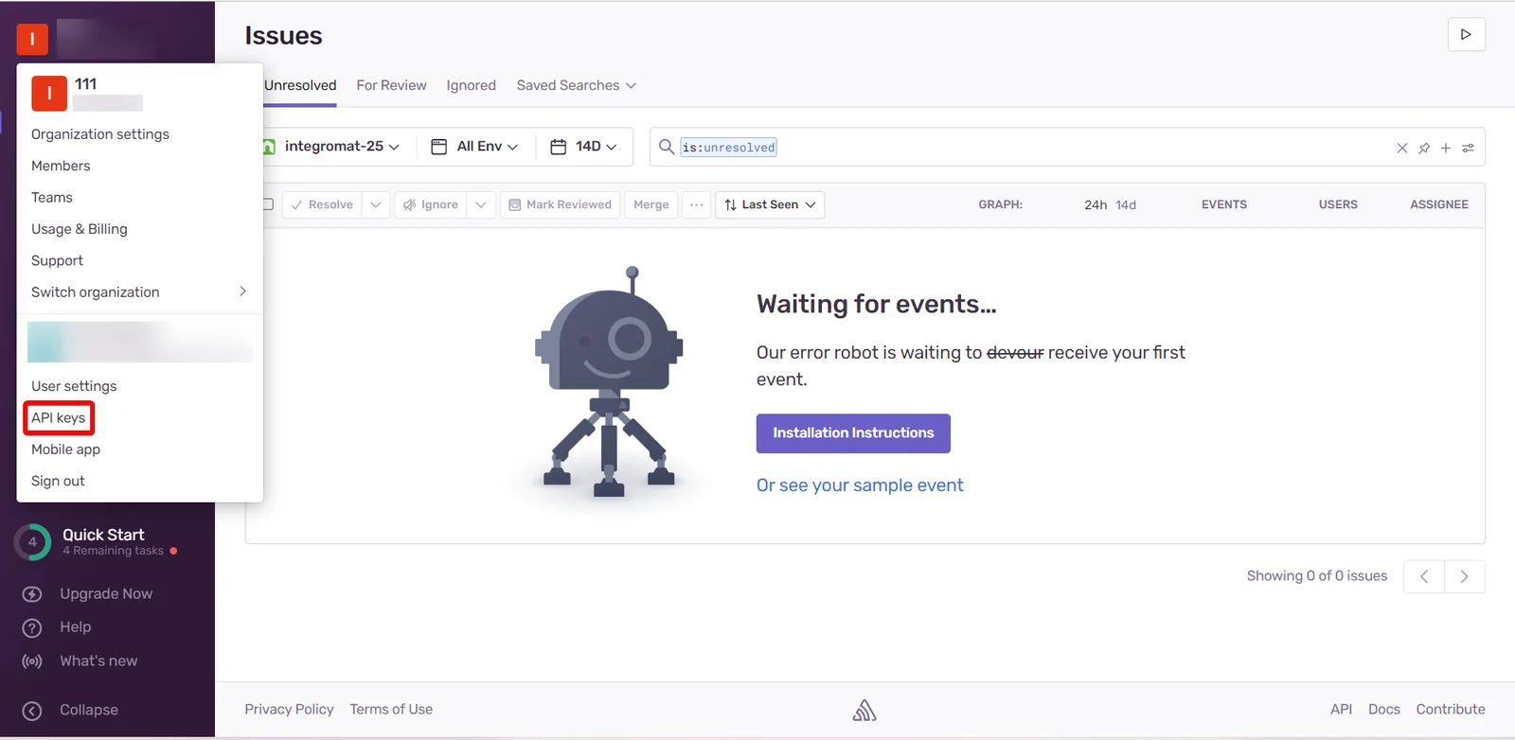Click the Help question mark icon
Viewport: 1515px width, 740px height.
32,627
